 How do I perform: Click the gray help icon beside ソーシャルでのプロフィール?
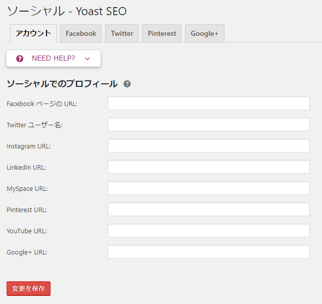click(127, 84)
